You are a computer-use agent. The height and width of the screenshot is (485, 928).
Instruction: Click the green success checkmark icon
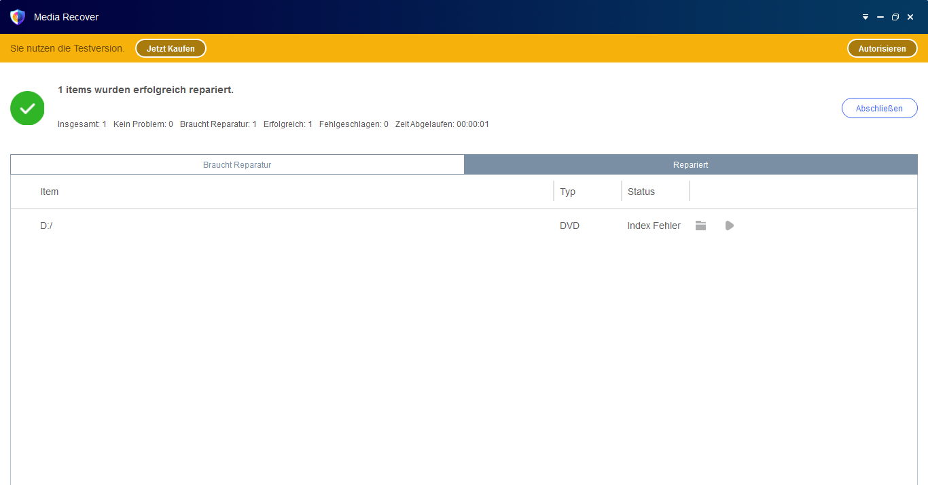[x=27, y=108]
